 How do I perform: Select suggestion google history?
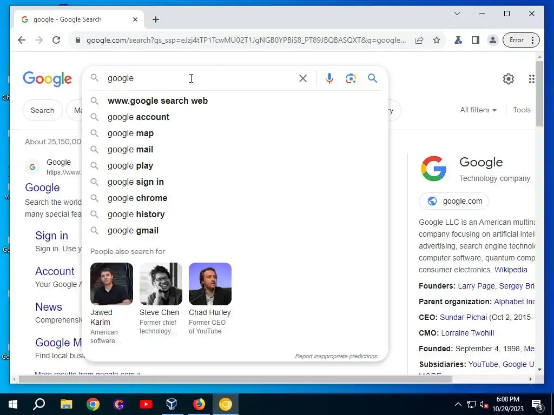click(235, 215)
